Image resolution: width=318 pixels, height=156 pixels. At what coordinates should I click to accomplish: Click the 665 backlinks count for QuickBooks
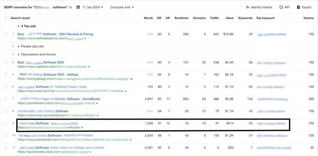(x=186, y=99)
